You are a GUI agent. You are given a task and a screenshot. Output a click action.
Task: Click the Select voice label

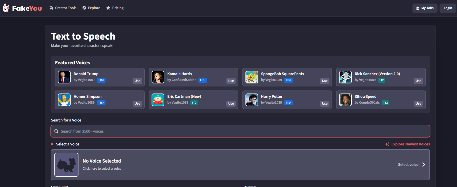(408, 165)
